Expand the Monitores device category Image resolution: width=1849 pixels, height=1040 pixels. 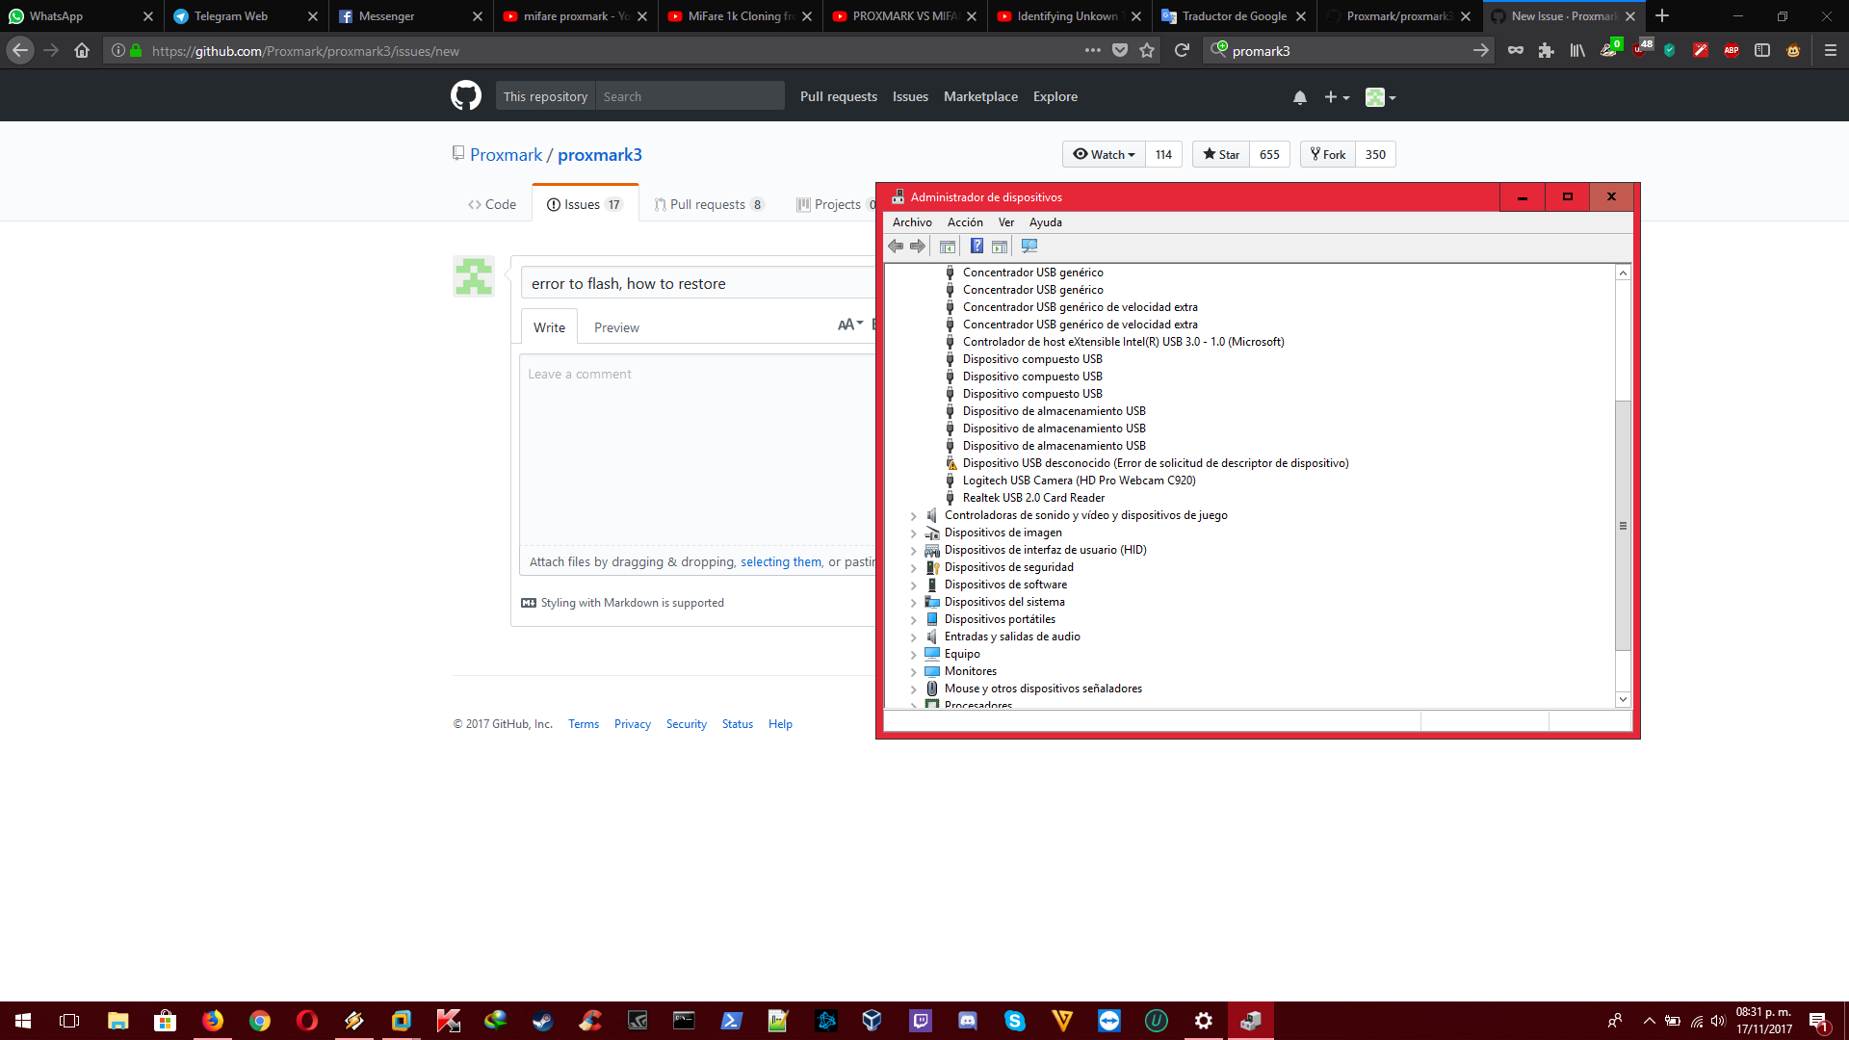click(914, 671)
